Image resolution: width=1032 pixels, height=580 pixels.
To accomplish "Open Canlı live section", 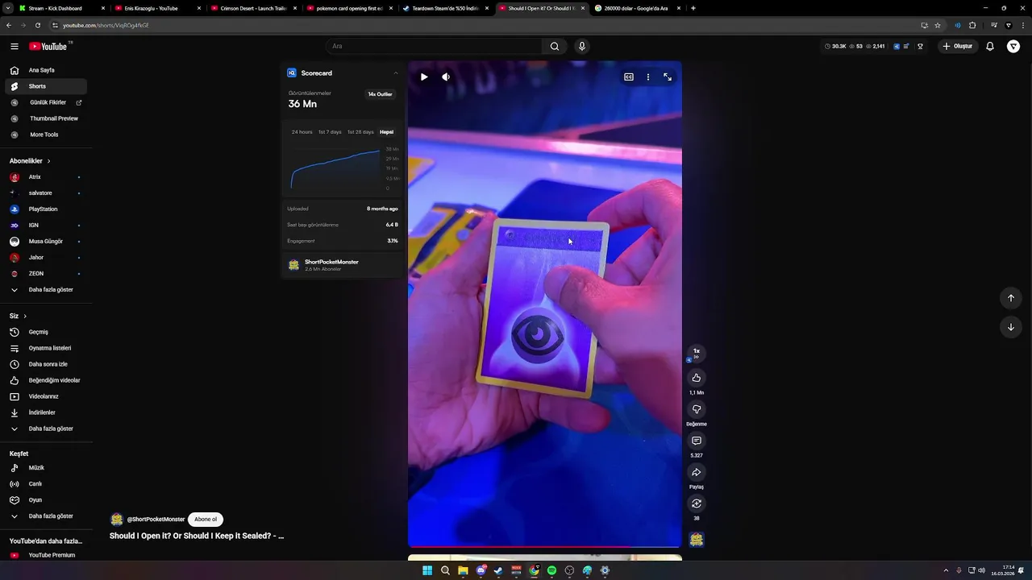I will click(46, 484).
